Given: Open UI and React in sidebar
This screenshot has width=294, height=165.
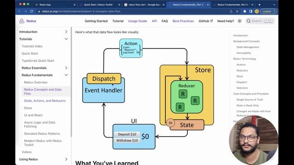Looking at the screenshot, I should pyautogui.click(x=33, y=115).
